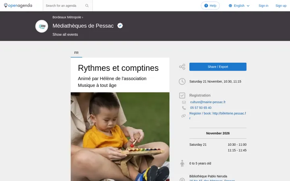The width and height of the screenshot is (290, 181).
Task: Click the Animé par Hélène subtitle
Action: click(112, 82)
